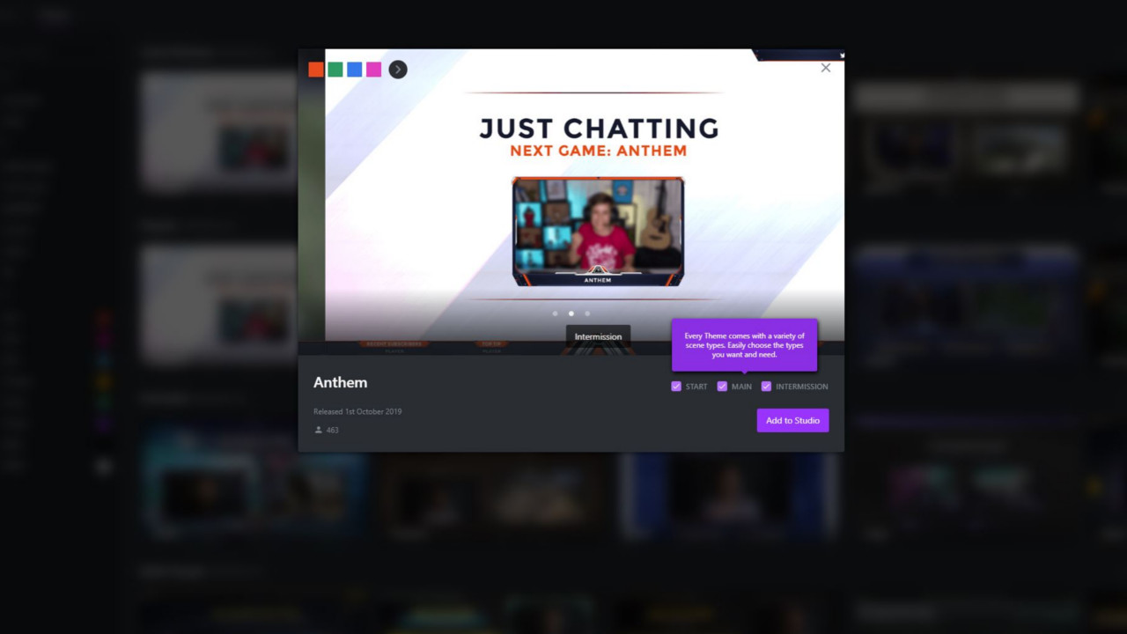Click the user count icon beside 463

(x=319, y=430)
